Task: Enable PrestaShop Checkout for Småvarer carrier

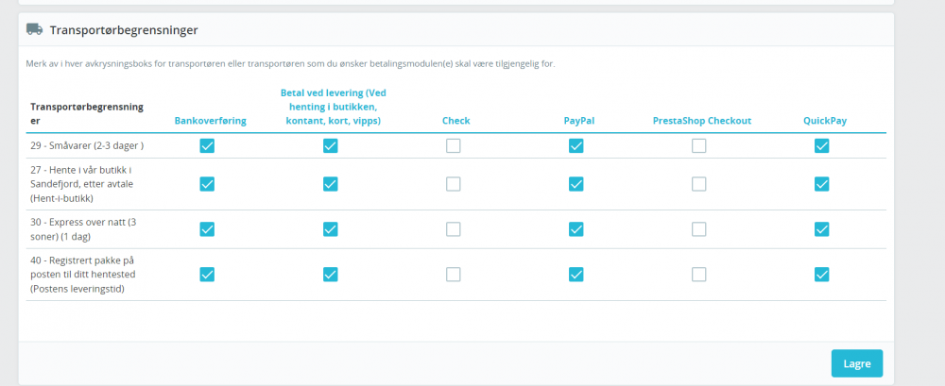Action: [698, 145]
